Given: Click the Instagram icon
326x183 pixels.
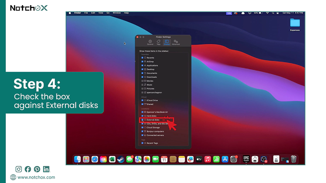Looking at the screenshot, I should click(x=18, y=169).
